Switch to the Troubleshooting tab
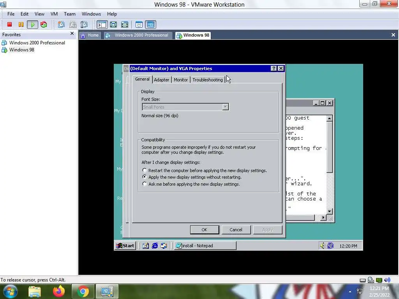The height and width of the screenshot is (299, 399). pyautogui.click(x=208, y=80)
